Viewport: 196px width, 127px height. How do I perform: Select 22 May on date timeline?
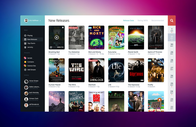(x=172, y=108)
